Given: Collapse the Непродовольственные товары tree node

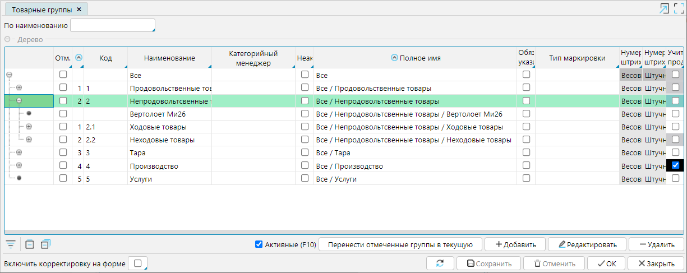Looking at the screenshot, I should (x=19, y=100).
